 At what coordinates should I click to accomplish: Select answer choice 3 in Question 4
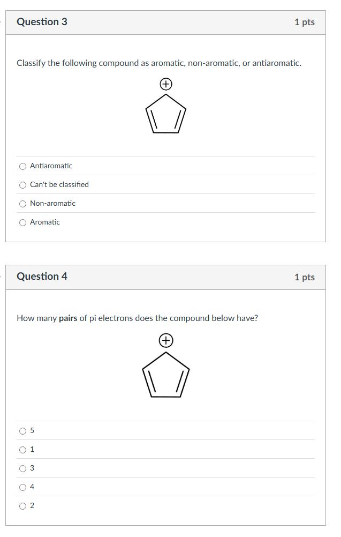point(24,468)
